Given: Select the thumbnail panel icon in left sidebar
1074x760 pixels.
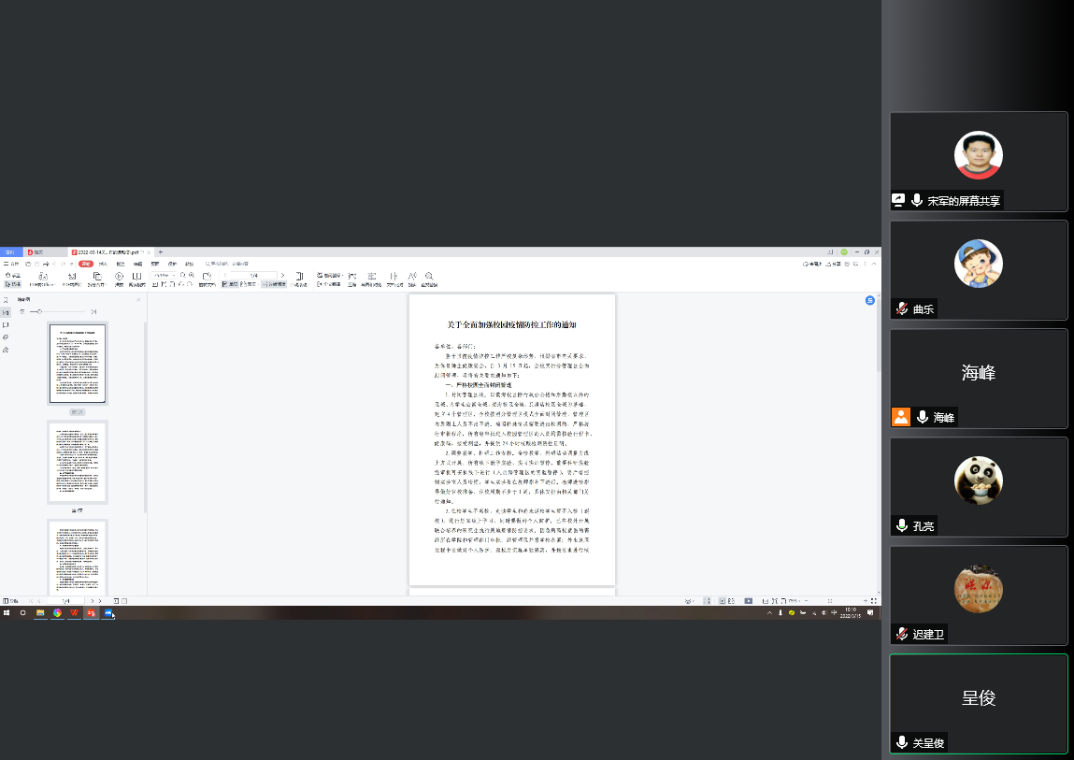Looking at the screenshot, I should click(6, 312).
